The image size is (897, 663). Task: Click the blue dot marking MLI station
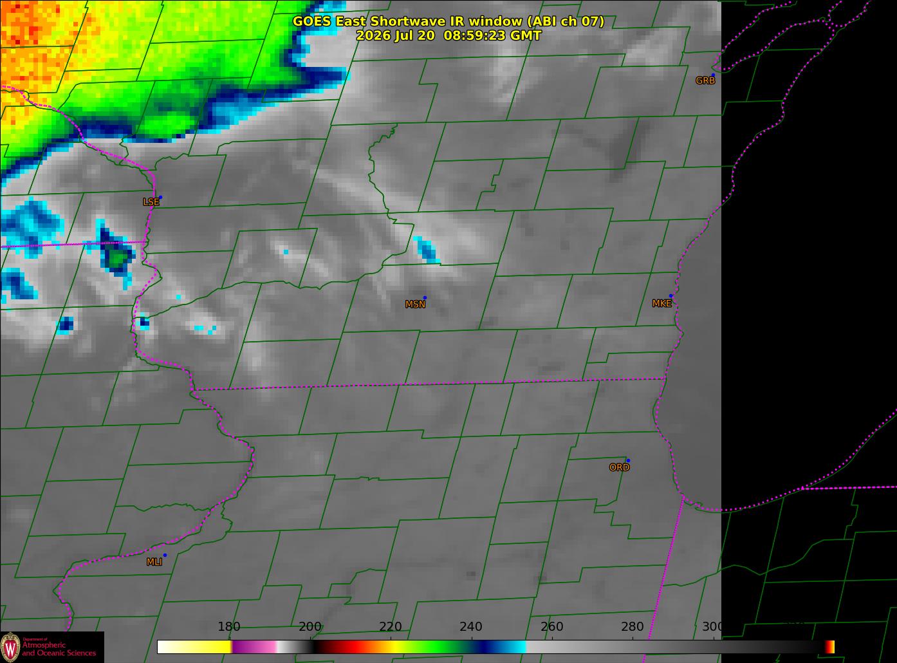pyautogui.click(x=165, y=555)
